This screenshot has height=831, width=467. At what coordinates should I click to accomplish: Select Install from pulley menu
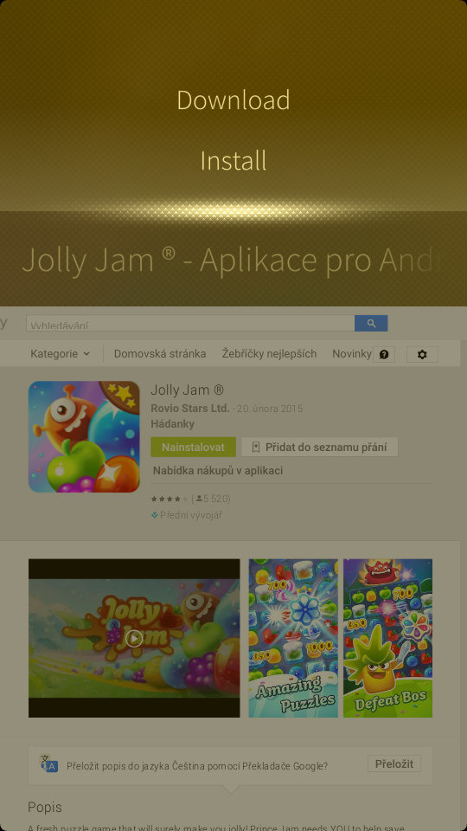coord(233,161)
